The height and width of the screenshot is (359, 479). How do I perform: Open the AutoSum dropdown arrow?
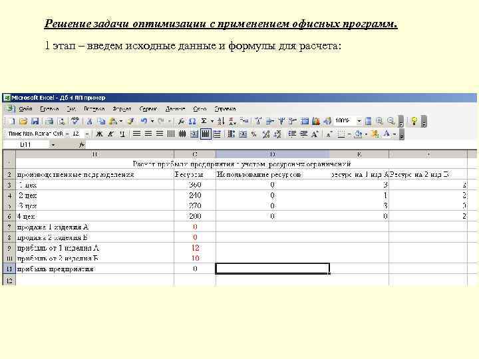pos(212,121)
